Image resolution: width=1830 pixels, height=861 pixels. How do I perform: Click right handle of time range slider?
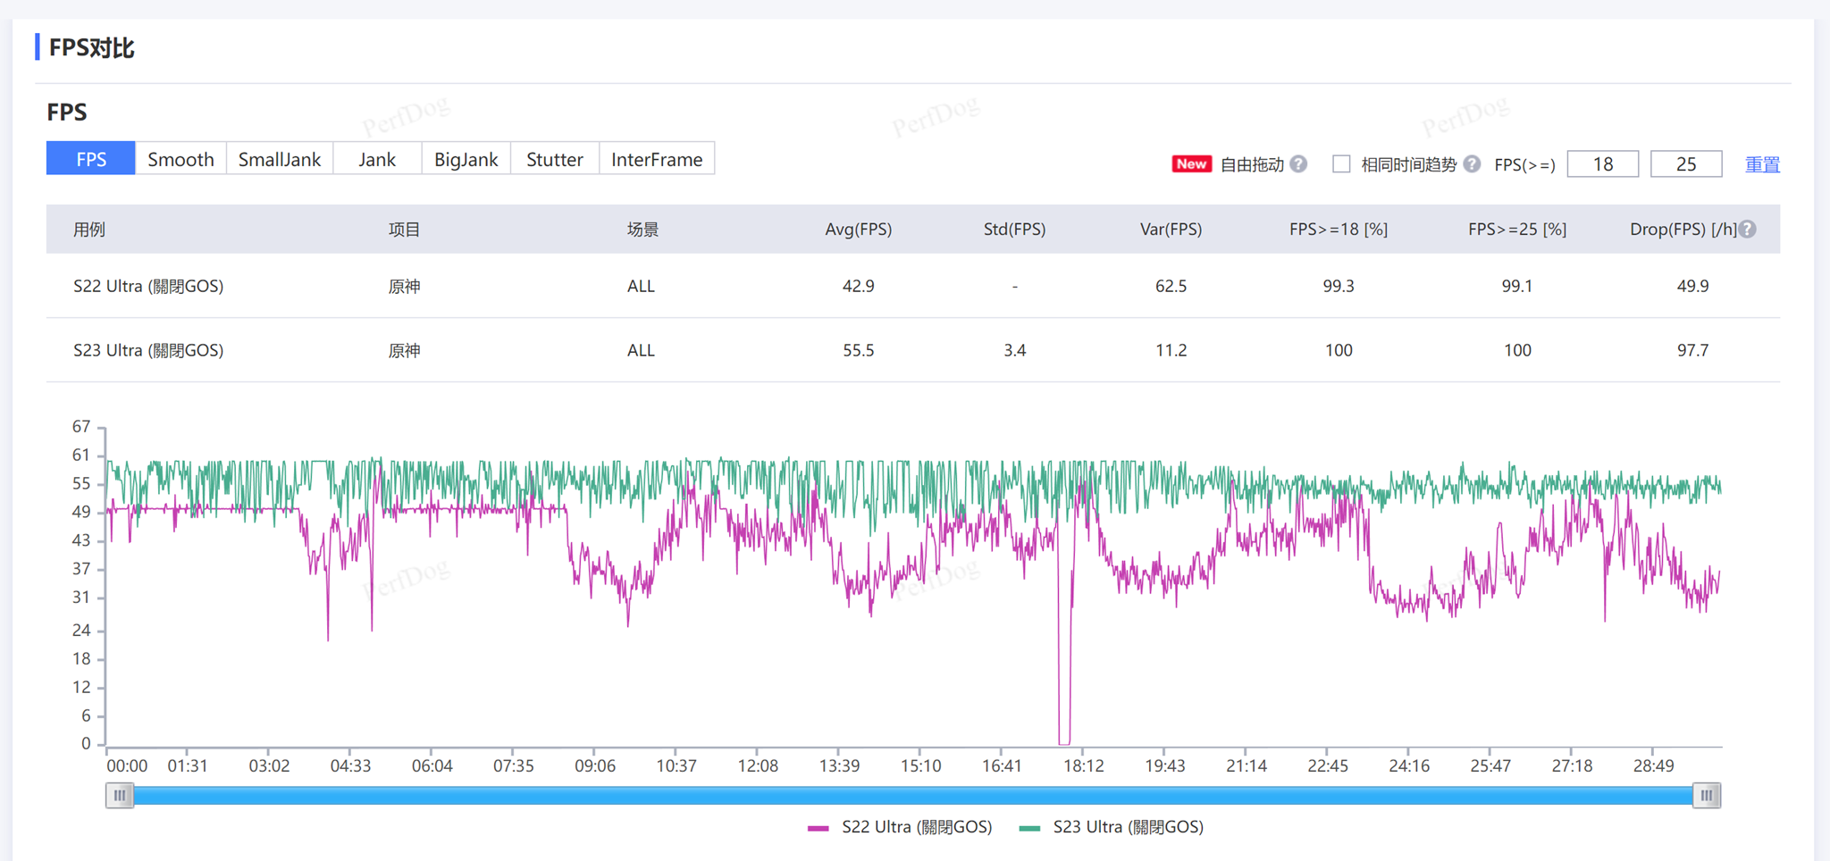click(1706, 795)
